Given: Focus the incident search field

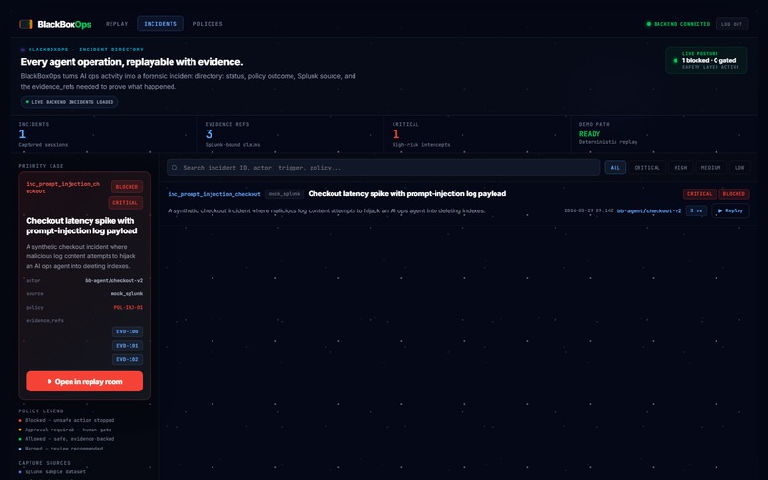Looking at the screenshot, I should point(383,168).
